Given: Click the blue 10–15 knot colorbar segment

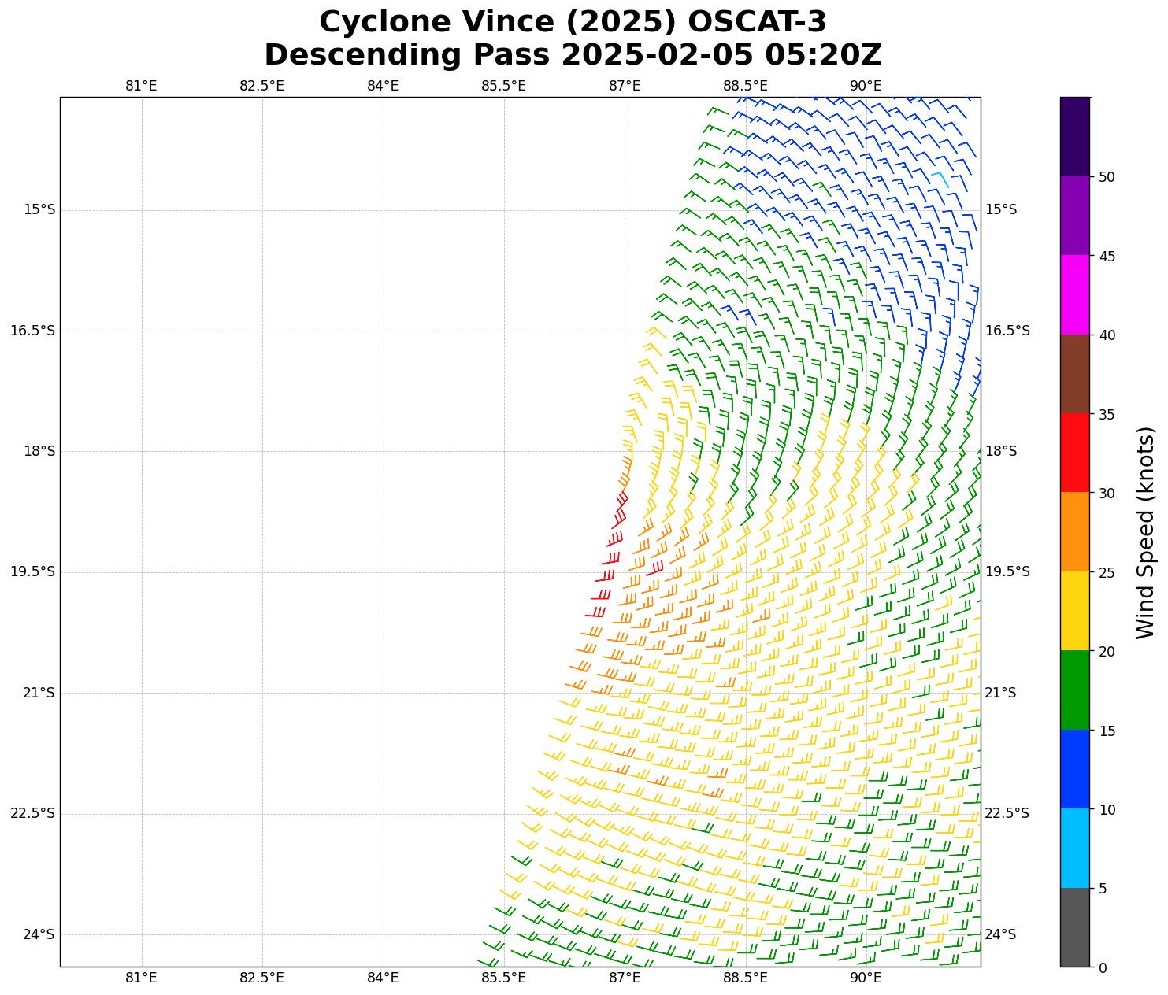Looking at the screenshot, I should coord(1074,769).
